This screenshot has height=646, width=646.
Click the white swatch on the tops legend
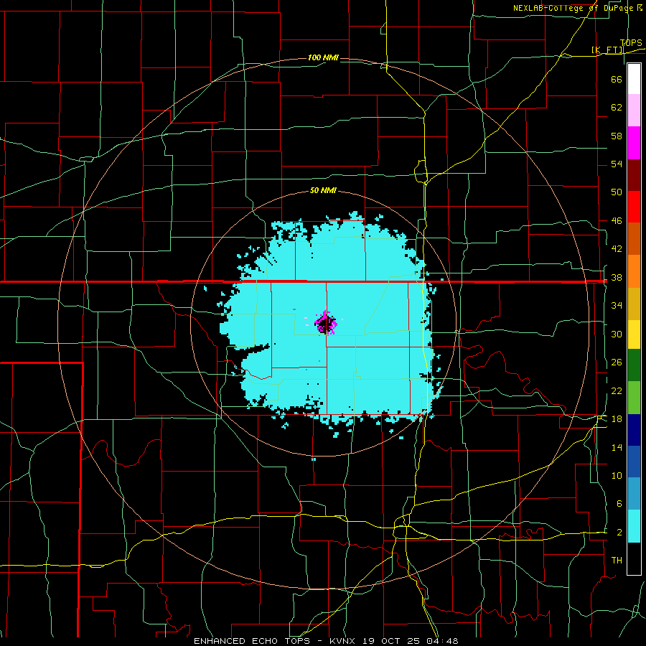pyautogui.click(x=634, y=79)
